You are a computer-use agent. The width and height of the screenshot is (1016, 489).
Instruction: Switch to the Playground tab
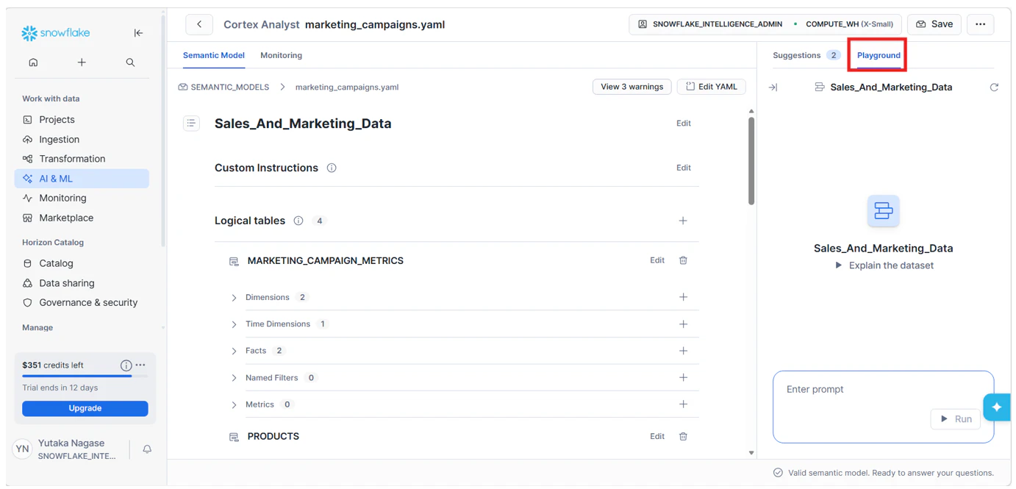click(x=879, y=55)
